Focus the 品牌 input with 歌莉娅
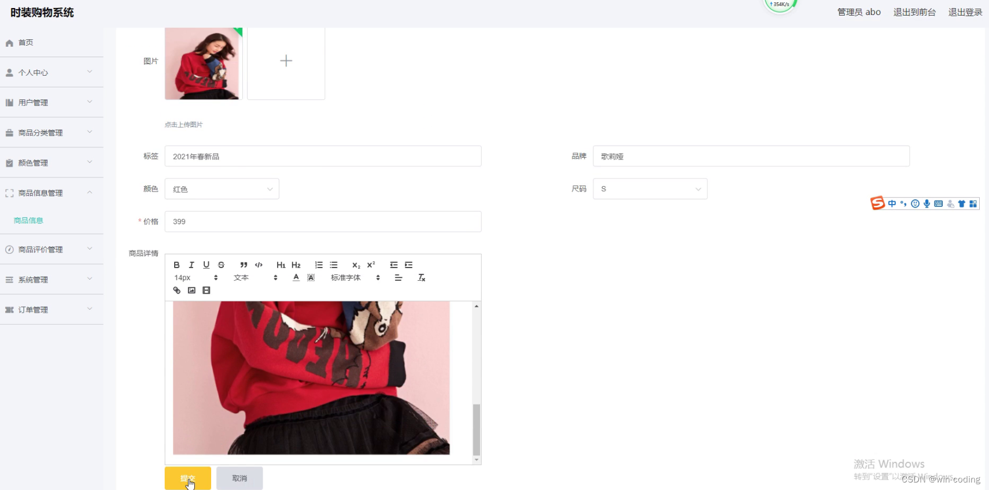989x490 pixels. (751, 156)
